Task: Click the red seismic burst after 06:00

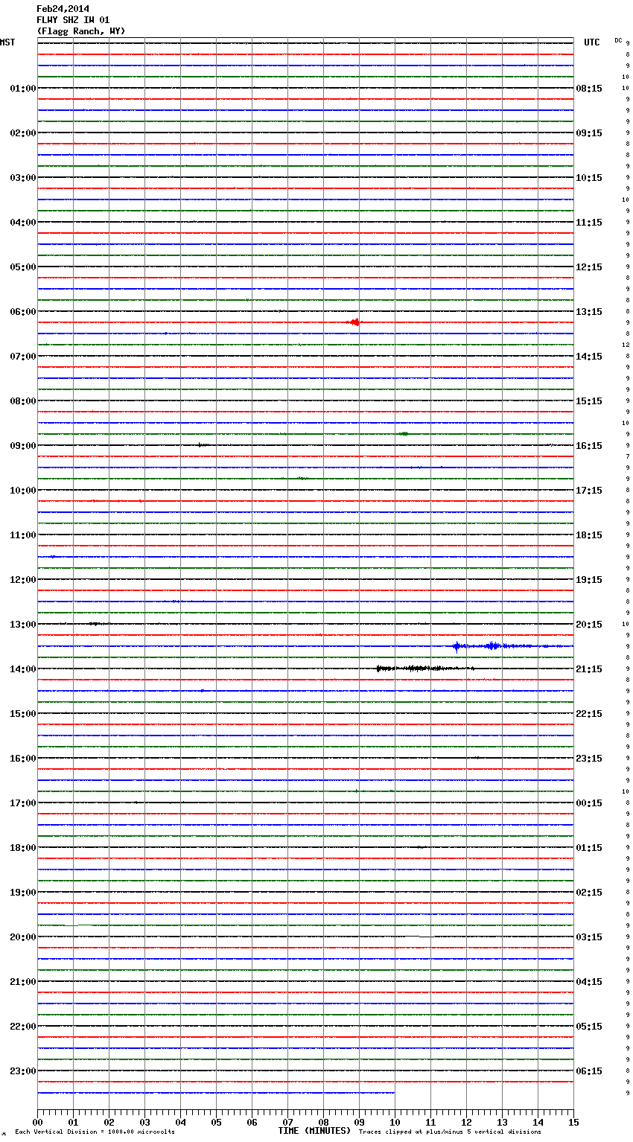Action: click(354, 322)
